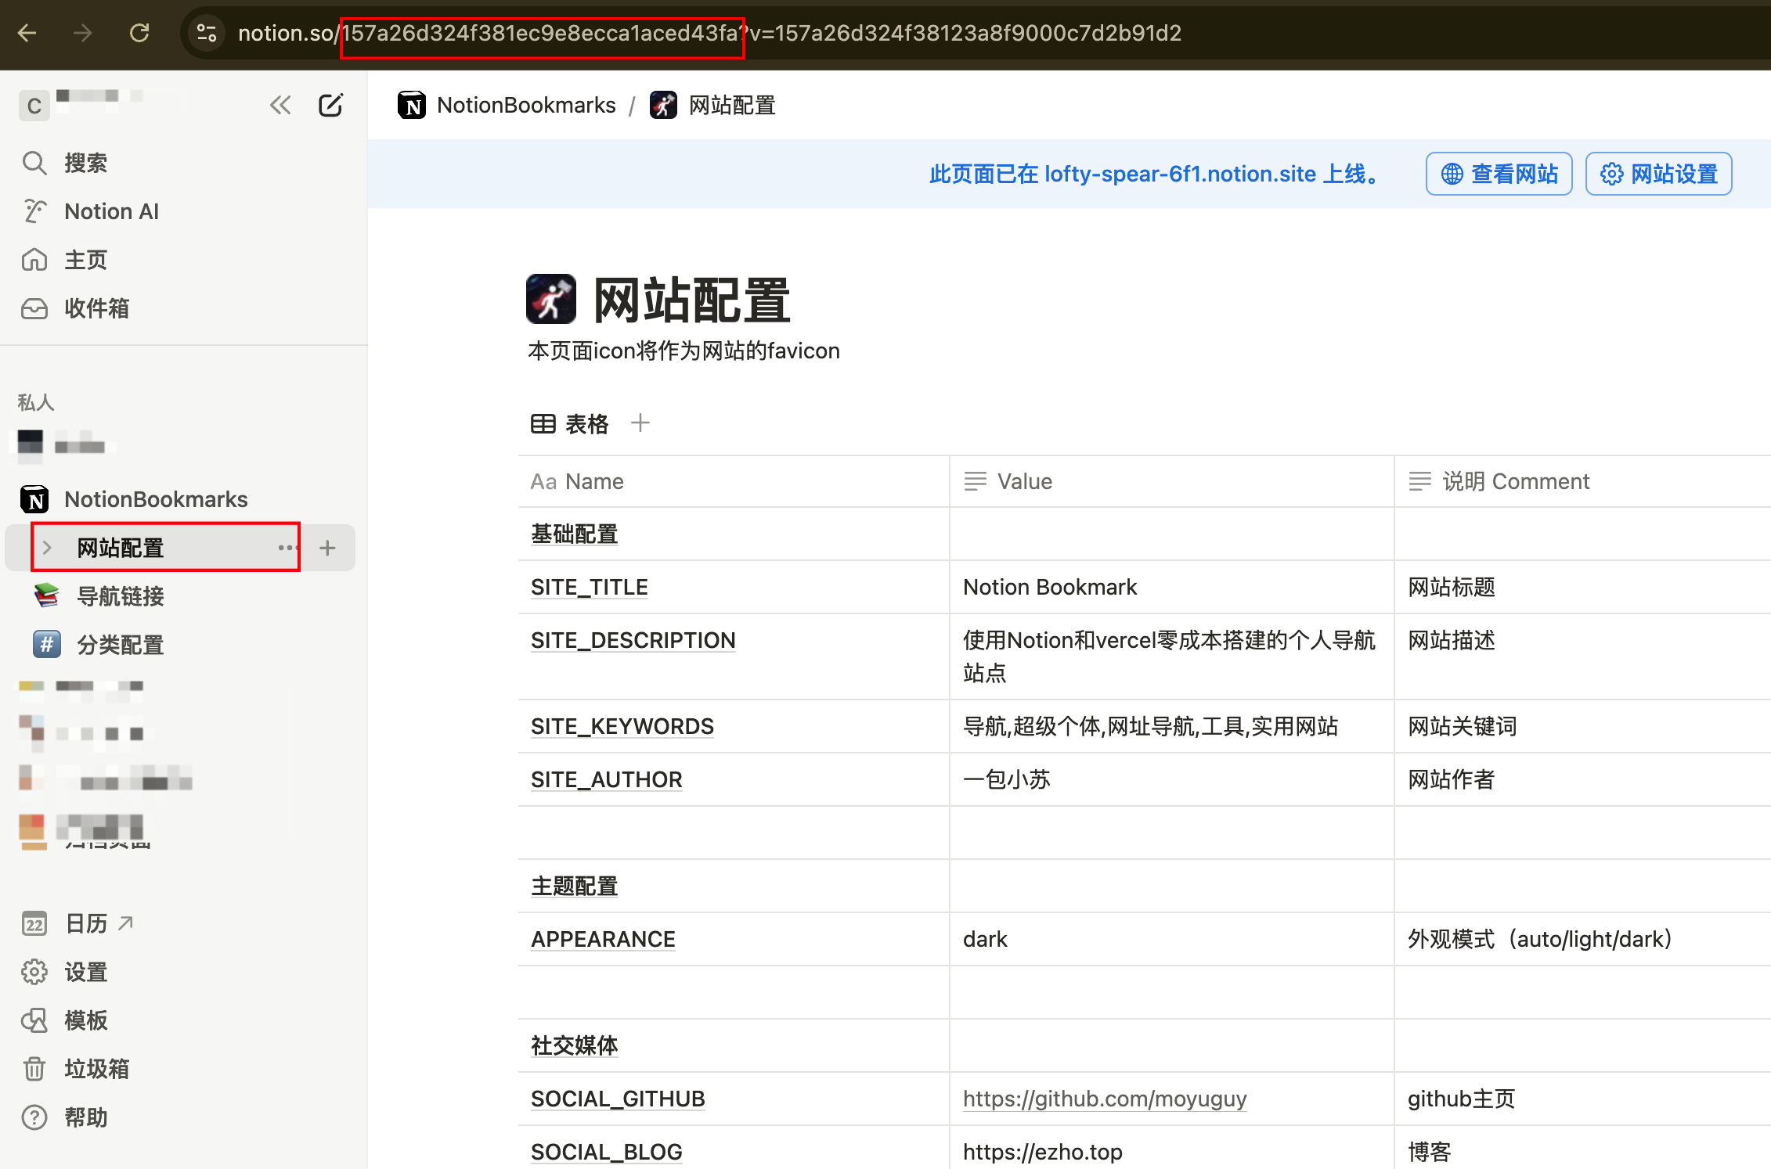
Task: Create a new page with the compose icon
Action: 330,105
